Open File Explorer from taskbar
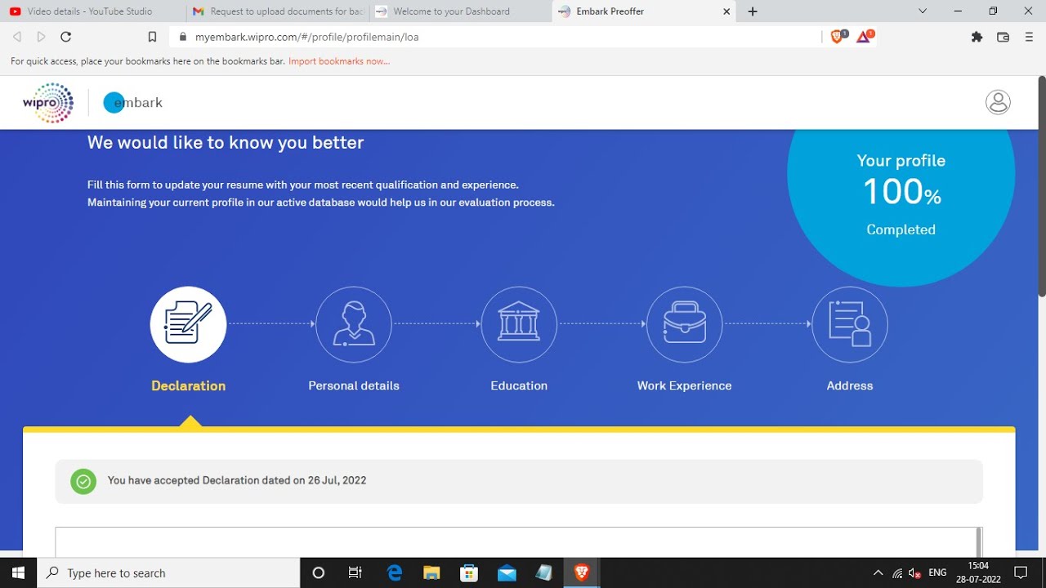 point(431,573)
